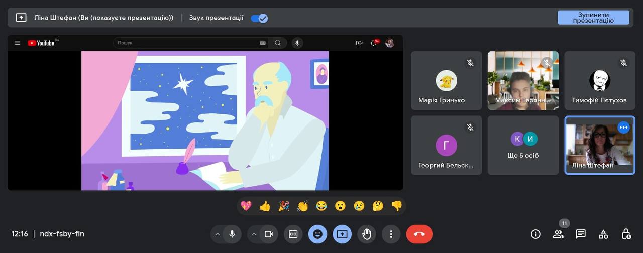Screen dimensions: 643x253
Task: Show the participants list people icon
Action: (x=558, y=234)
